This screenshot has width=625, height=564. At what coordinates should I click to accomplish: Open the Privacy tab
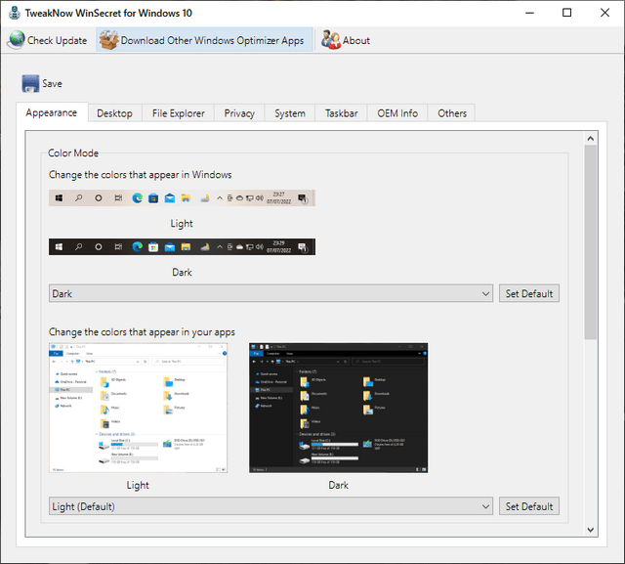239,113
